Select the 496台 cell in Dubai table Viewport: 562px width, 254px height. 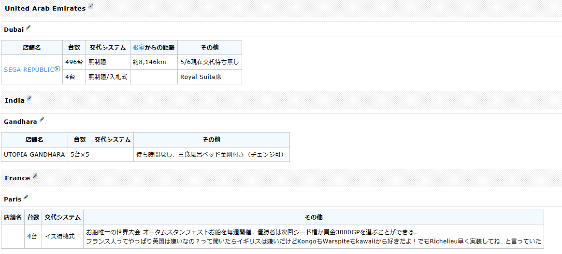coord(74,62)
